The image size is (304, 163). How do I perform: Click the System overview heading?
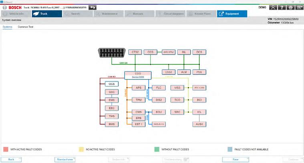(x=12, y=20)
